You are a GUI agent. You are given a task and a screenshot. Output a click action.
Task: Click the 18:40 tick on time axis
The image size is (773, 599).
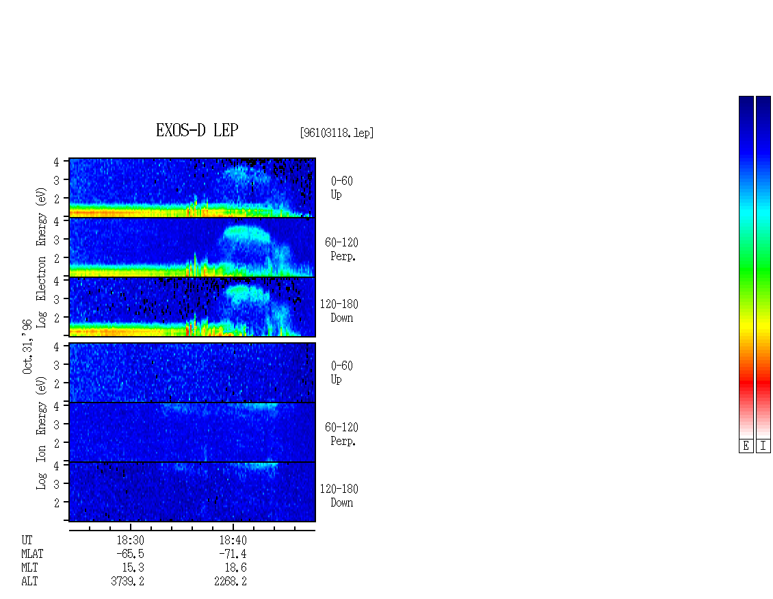pyautogui.click(x=233, y=527)
